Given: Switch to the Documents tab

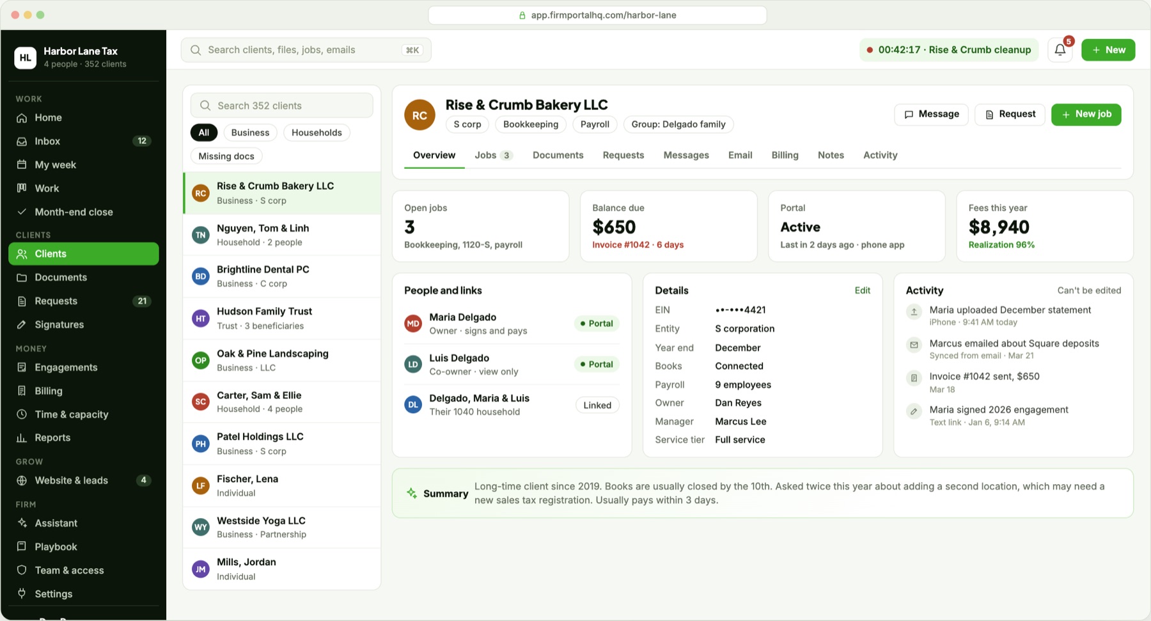Looking at the screenshot, I should [558, 155].
